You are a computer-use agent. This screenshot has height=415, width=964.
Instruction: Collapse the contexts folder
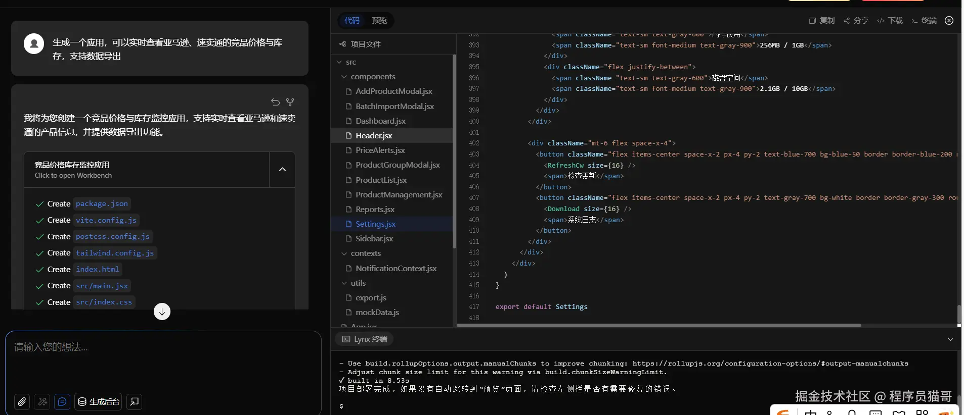tap(344, 253)
